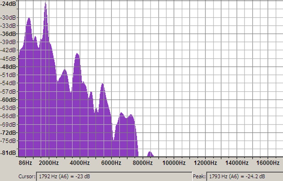This screenshot has width=283, height=181.
Task: Click the 16000Hz frequency axis label
Action: [268, 163]
